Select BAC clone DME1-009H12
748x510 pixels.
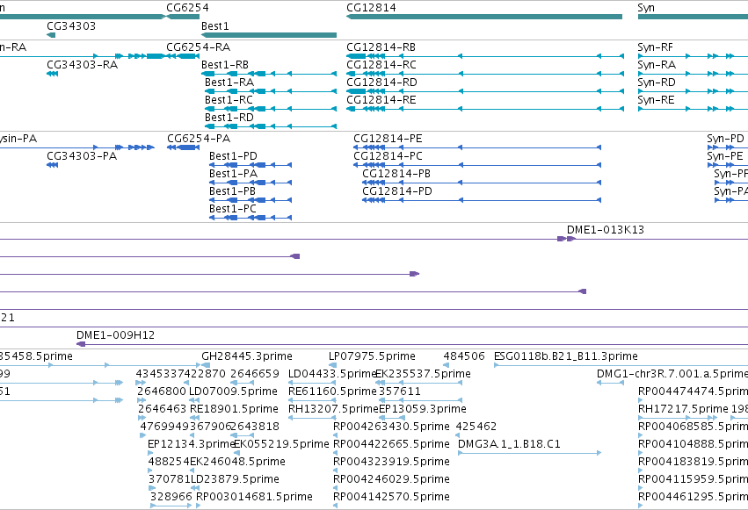pos(115,335)
